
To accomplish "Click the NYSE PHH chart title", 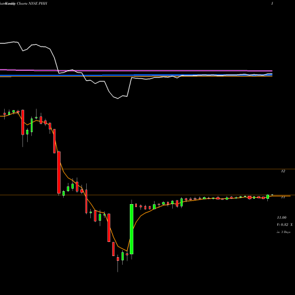I will (24, 4).
